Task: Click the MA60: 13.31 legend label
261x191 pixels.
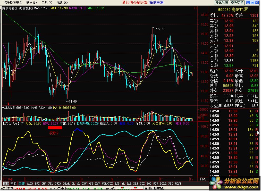Action: 96,8
